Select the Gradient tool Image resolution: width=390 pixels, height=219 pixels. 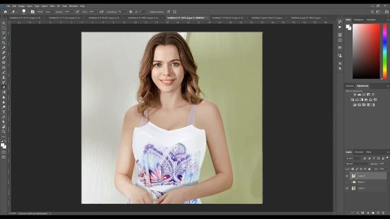(4, 92)
